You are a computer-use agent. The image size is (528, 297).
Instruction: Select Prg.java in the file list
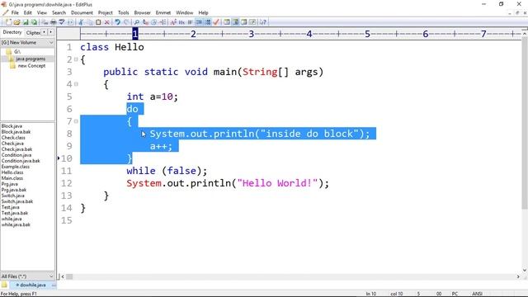coord(10,184)
